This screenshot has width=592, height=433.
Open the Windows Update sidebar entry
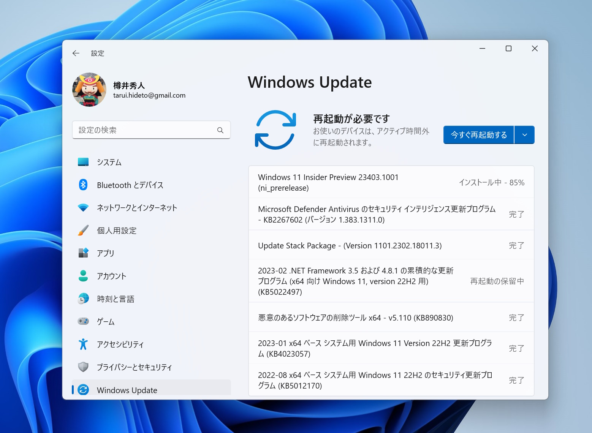pyautogui.click(x=127, y=390)
